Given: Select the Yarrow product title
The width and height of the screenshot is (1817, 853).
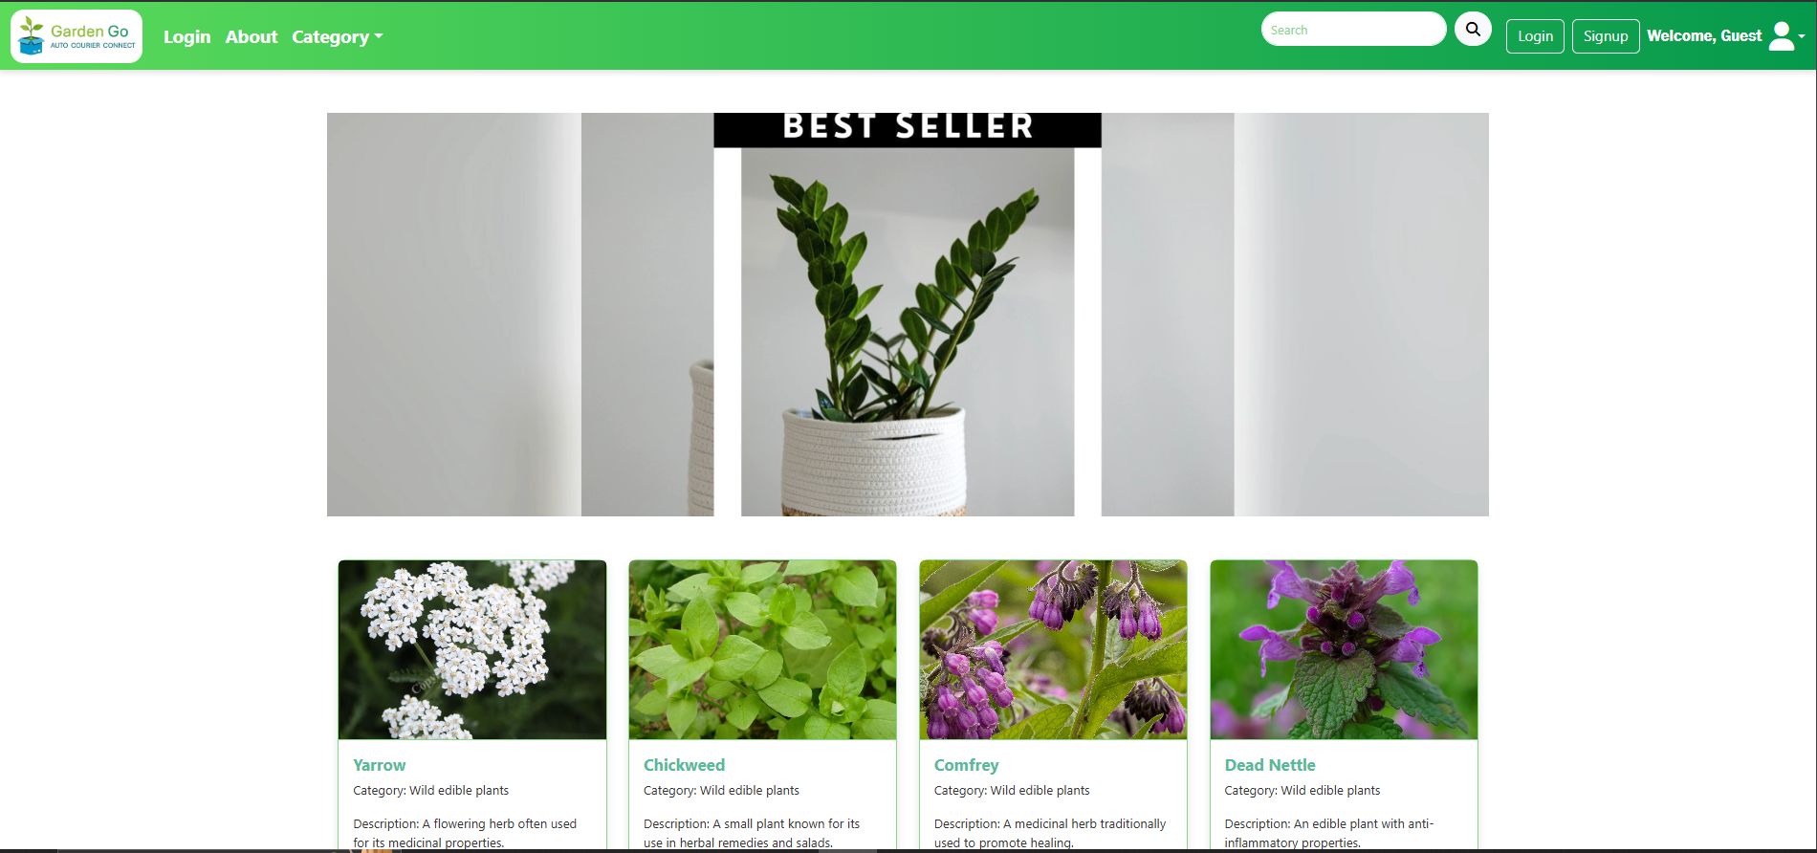Looking at the screenshot, I should coord(379,765).
